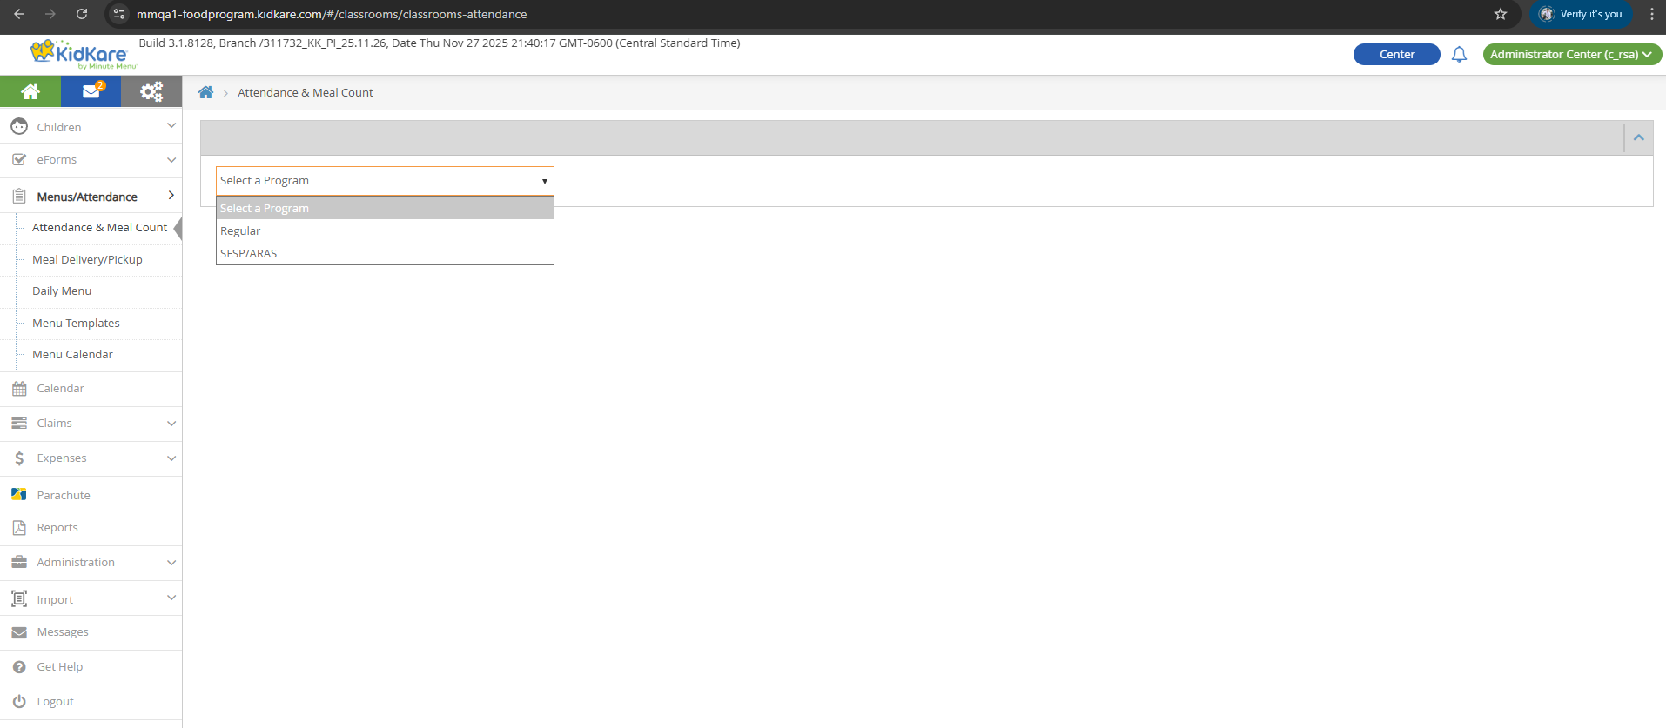Click the green home icon tab

click(x=30, y=91)
